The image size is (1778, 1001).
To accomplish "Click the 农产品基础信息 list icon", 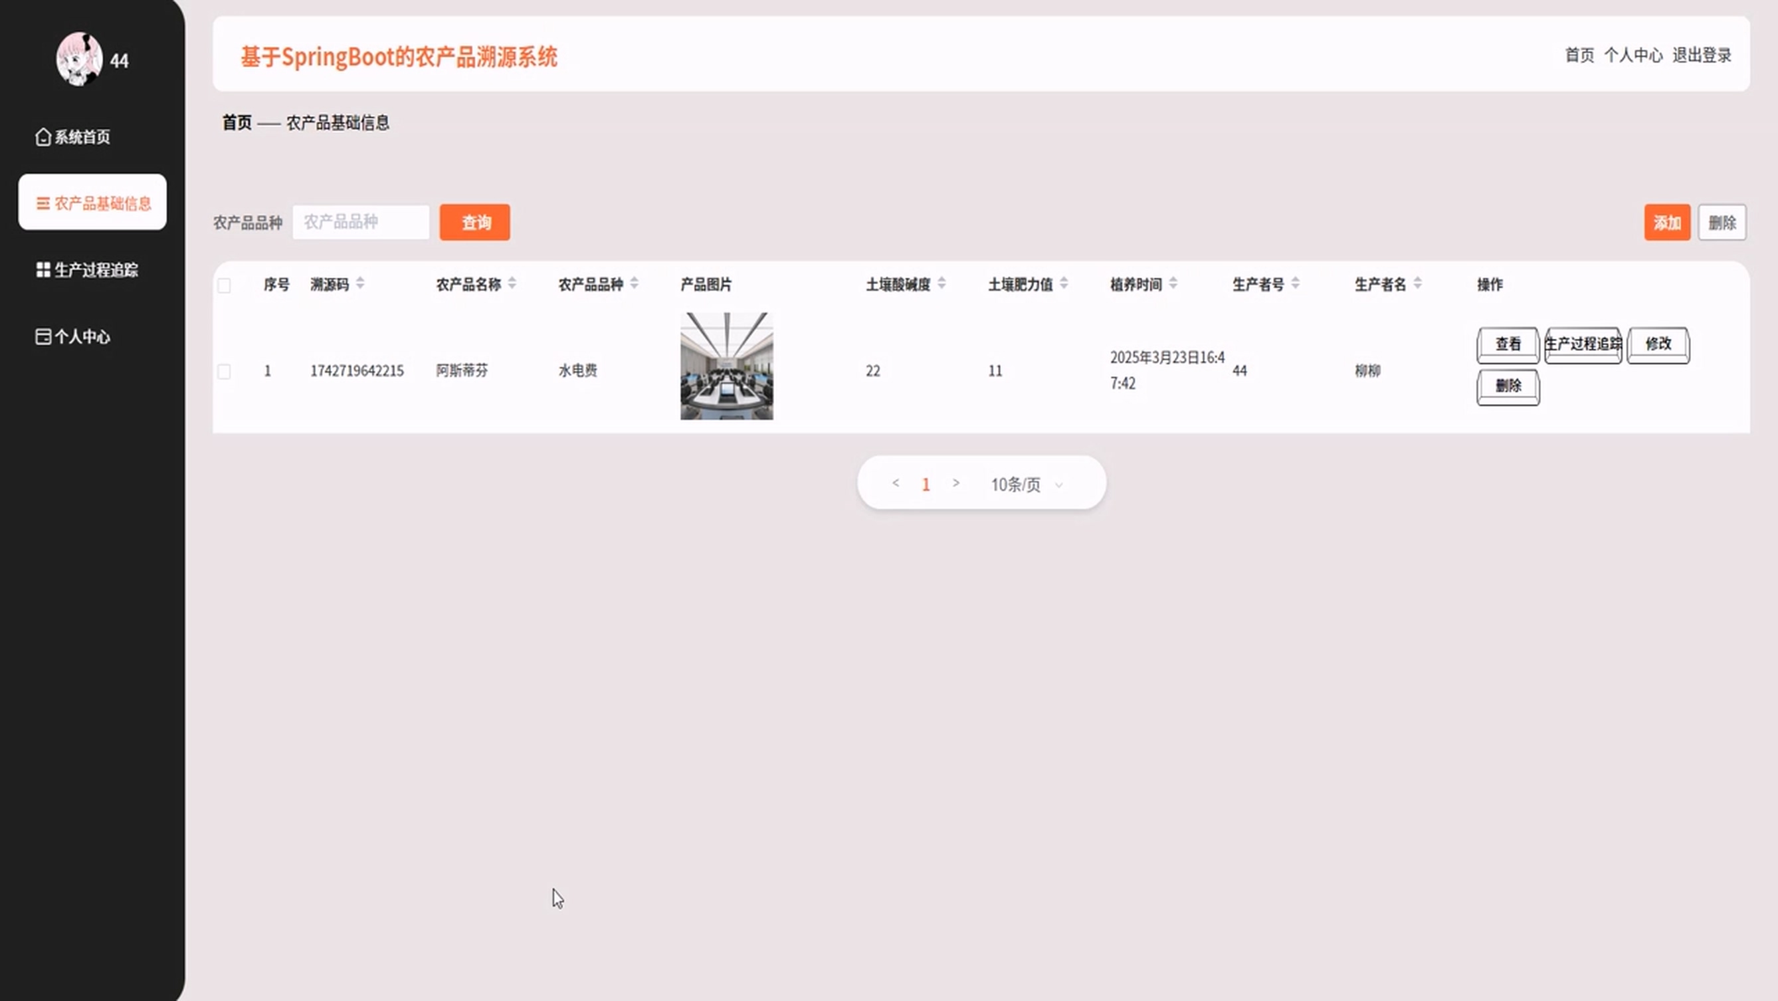I will [43, 203].
